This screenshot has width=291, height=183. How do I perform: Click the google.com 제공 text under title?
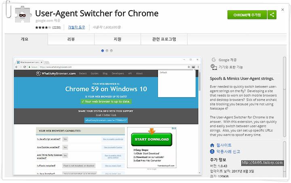[48, 21]
